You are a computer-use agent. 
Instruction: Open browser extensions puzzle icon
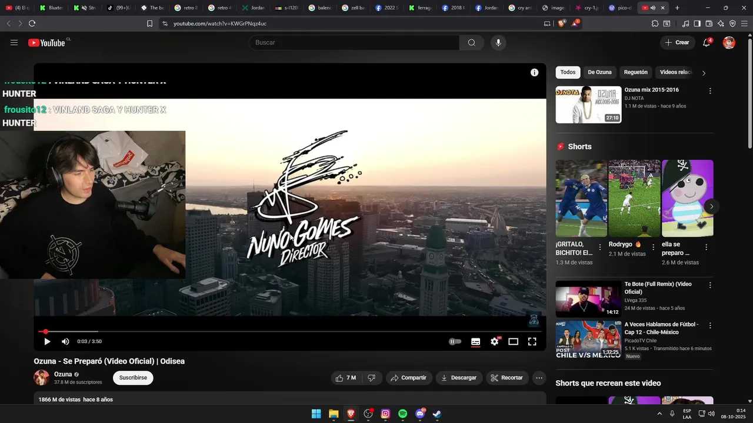click(x=655, y=23)
